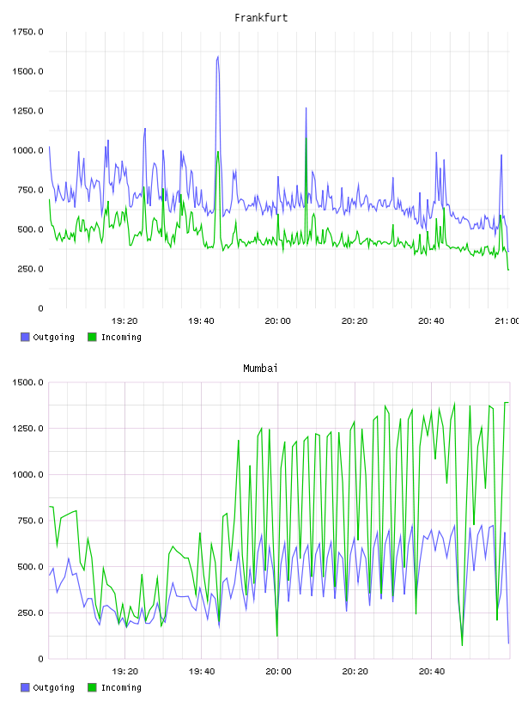
Task: Click the 20:40 time label on Frankfurt chart
Action: (x=431, y=321)
